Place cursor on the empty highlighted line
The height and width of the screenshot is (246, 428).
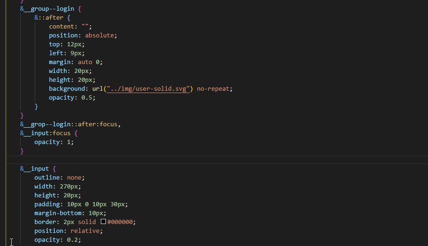coord(217,159)
